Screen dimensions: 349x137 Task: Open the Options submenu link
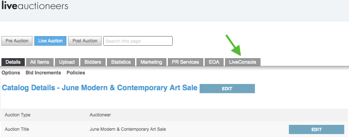point(11,73)
